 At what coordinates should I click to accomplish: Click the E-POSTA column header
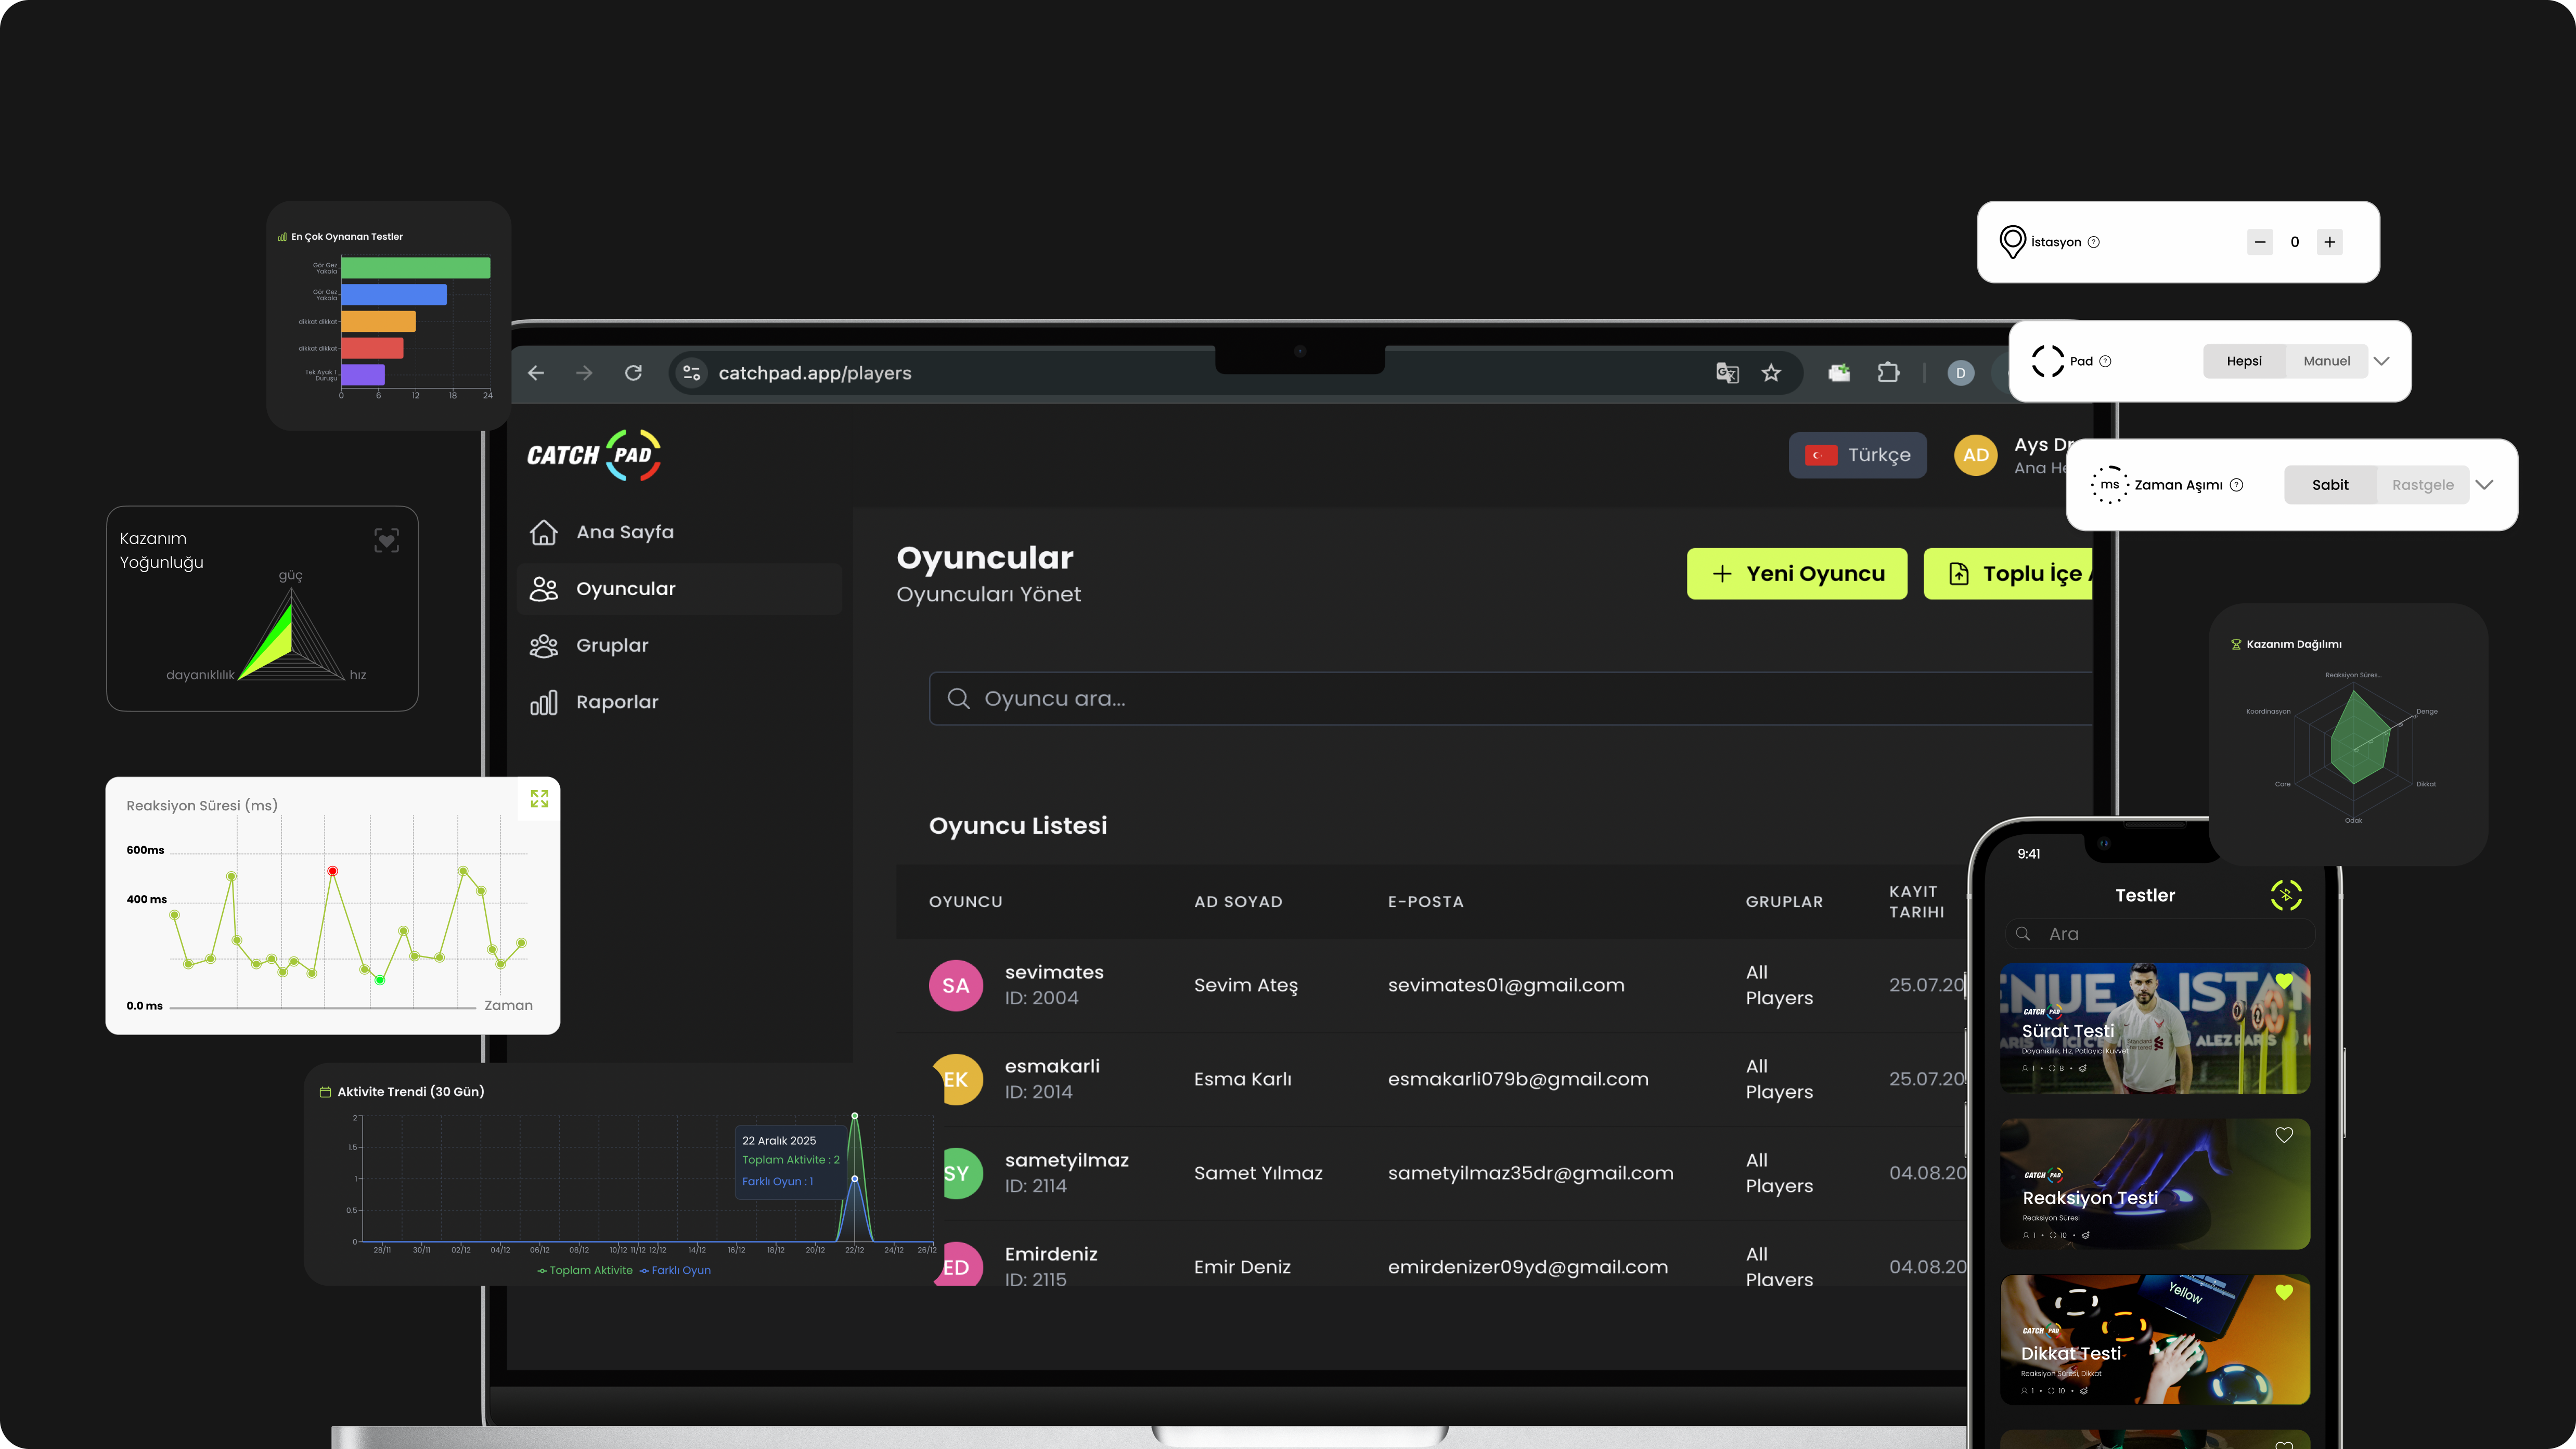1426,902
